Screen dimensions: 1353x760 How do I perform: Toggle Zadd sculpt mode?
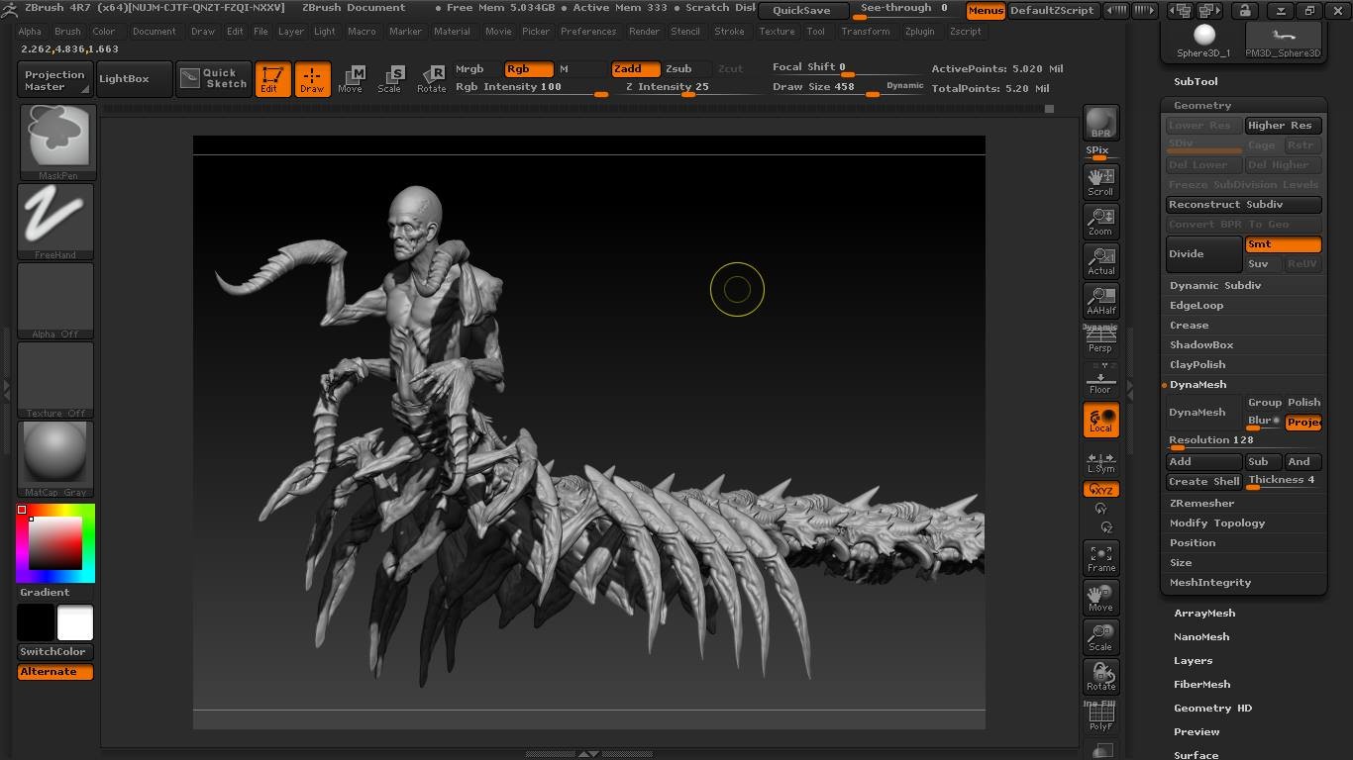(x=635, y=68)
